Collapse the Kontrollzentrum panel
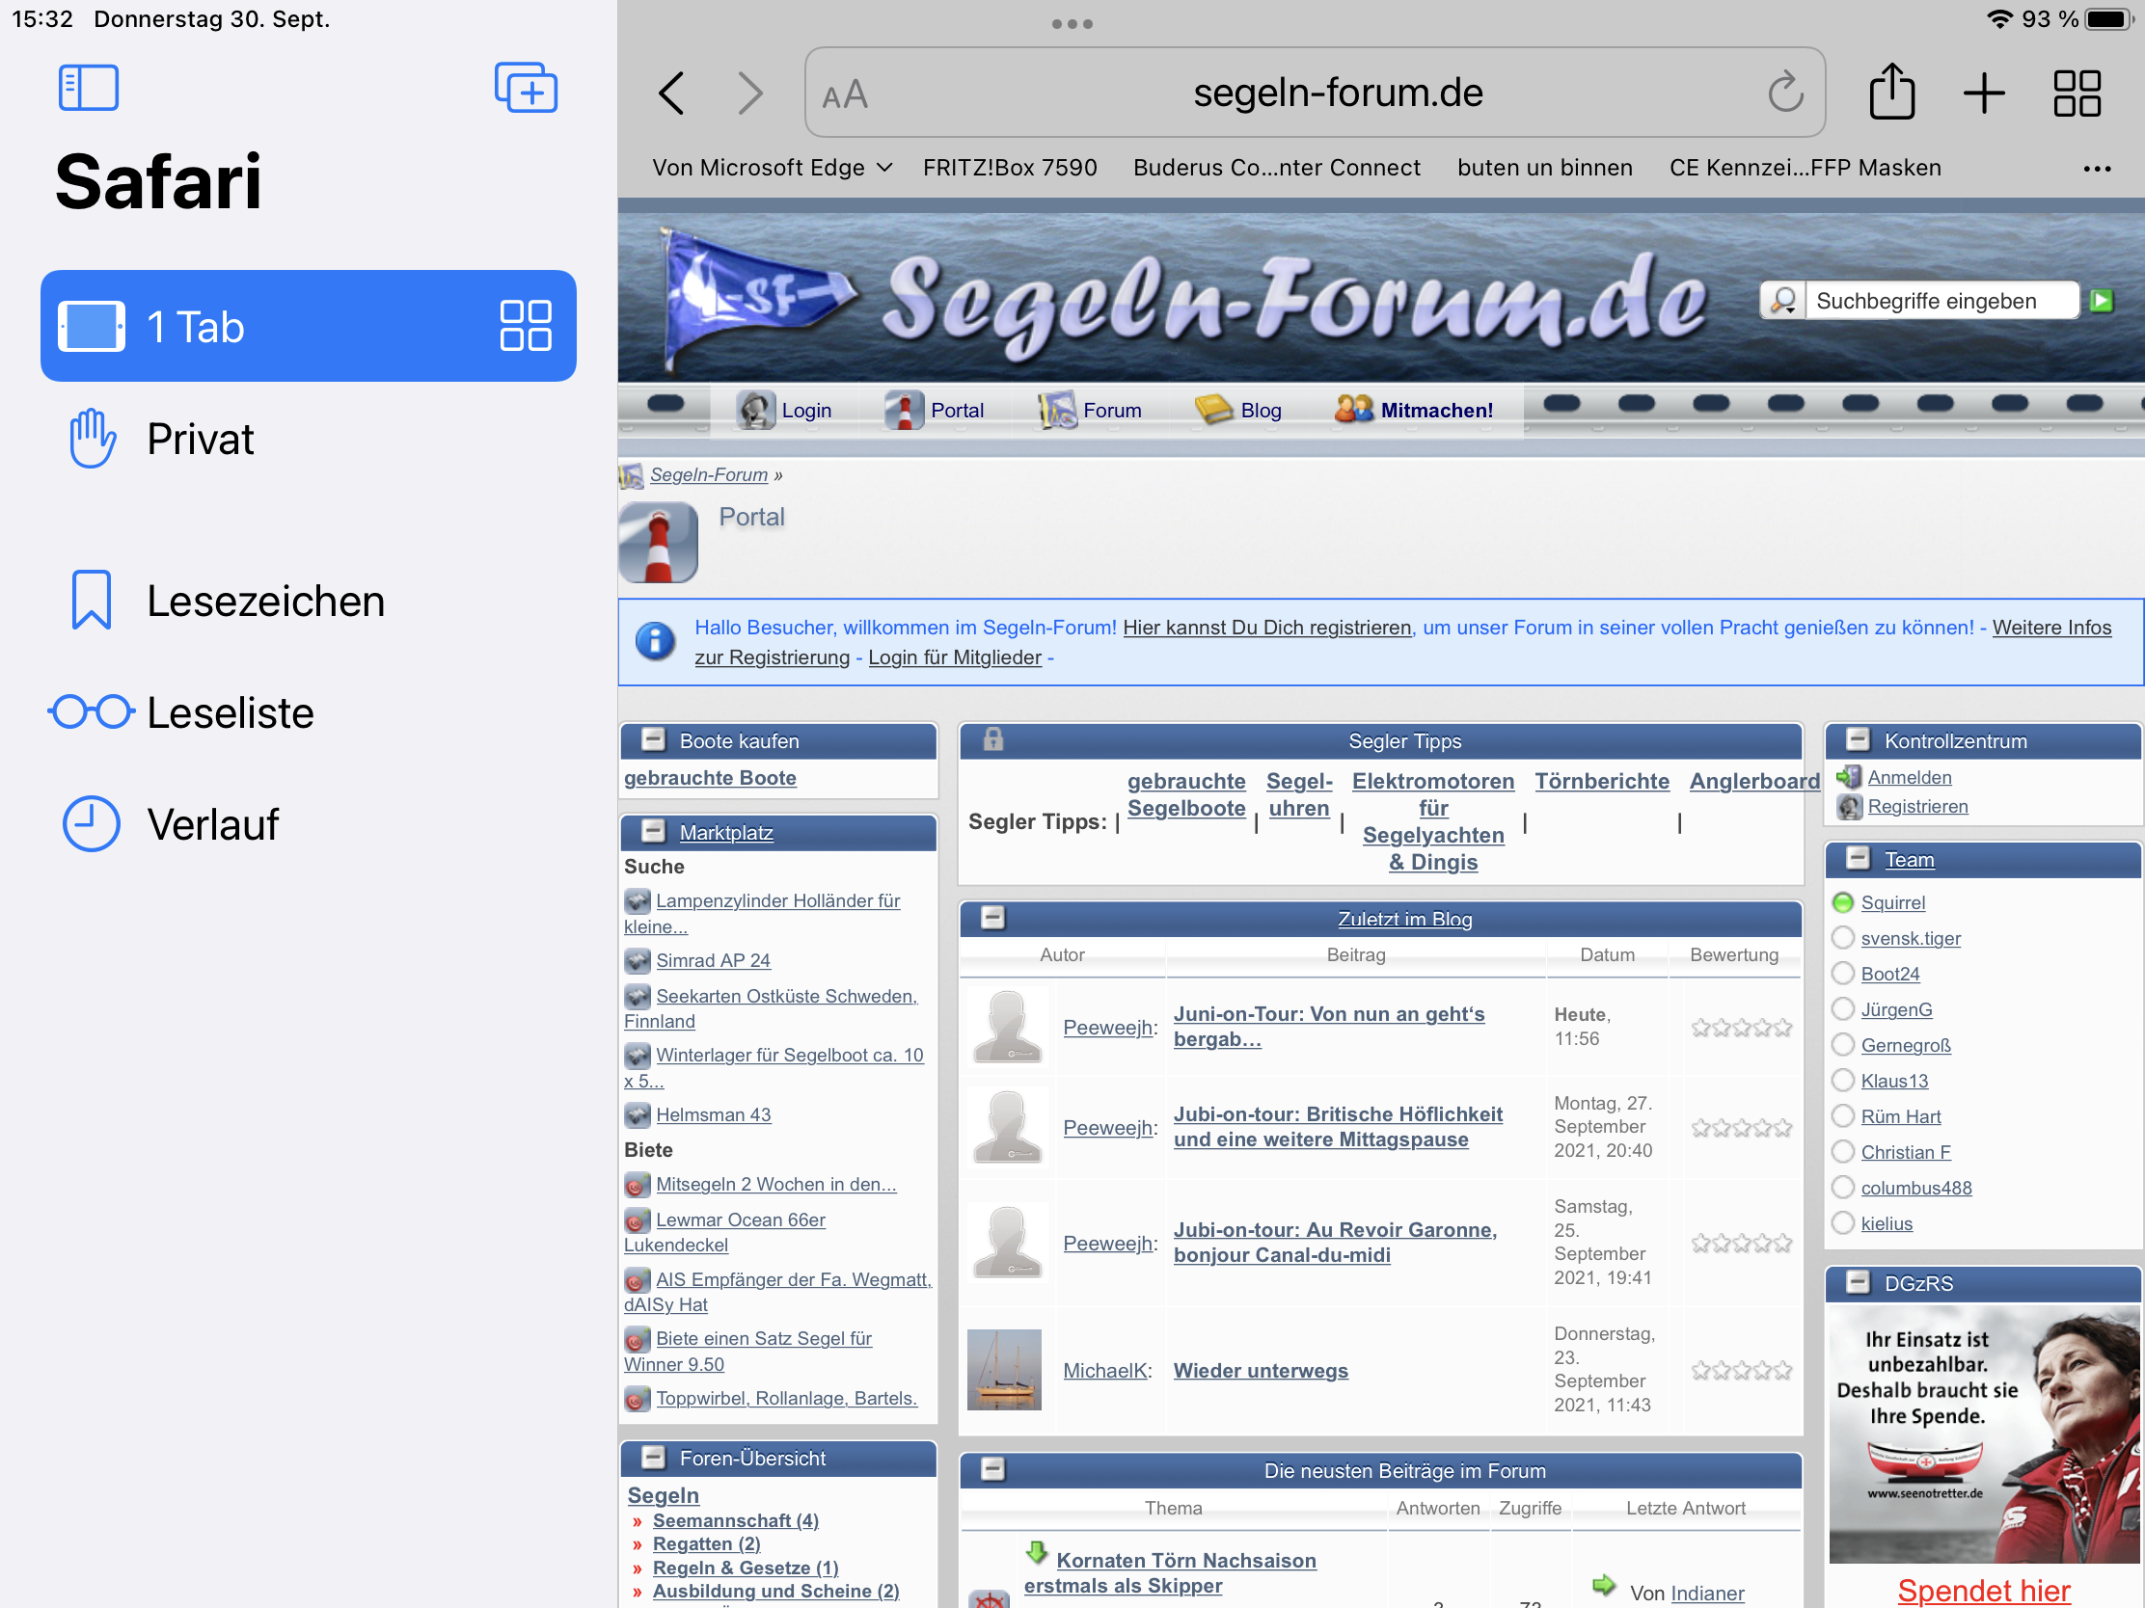The image size is (2145, 1608). 1857,740
